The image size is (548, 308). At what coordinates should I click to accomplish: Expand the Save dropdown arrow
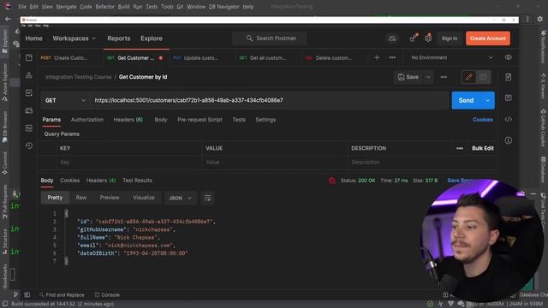click(x=428, y=77)
